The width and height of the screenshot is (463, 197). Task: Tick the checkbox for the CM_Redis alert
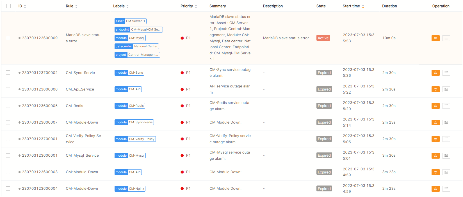8,106
